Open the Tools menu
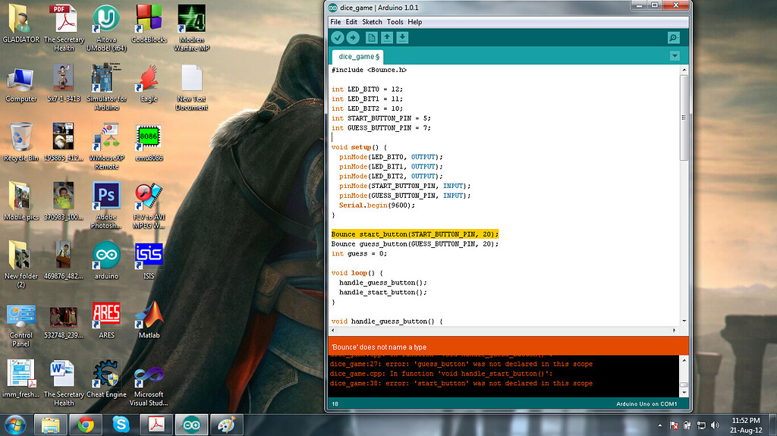 click(x=395, y=22)
